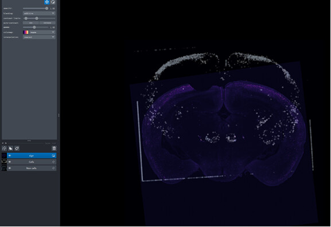Viewport: 331px width, 227px height.
Task: Open the interpolation dropdown
Action: tap(39, 37)
